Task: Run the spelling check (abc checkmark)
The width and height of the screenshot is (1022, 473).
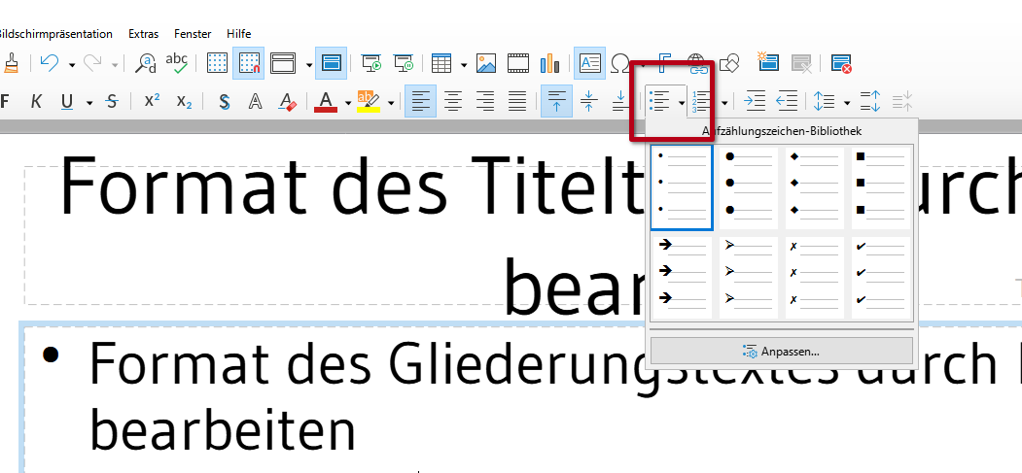Action: [x=177, y=63]
